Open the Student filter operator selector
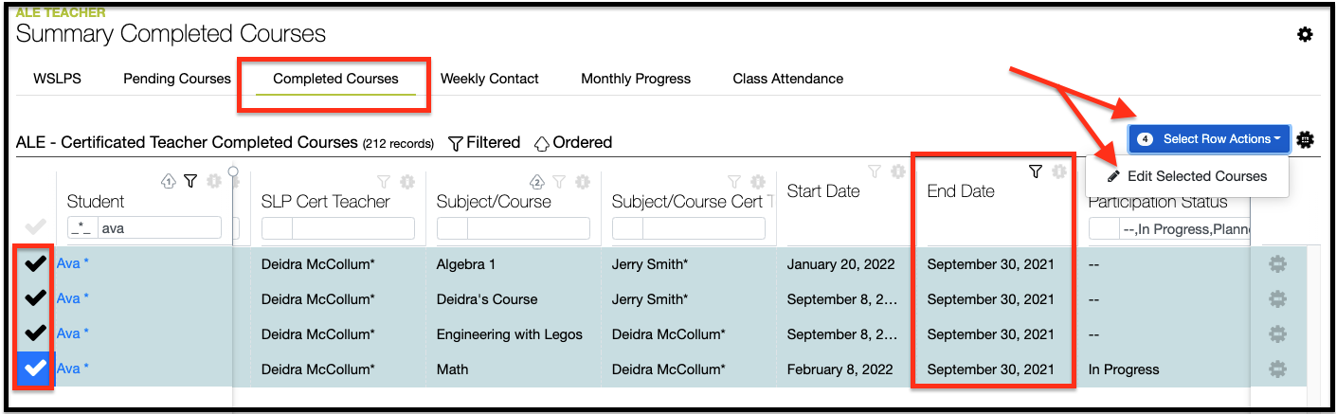 click(82, 228)
